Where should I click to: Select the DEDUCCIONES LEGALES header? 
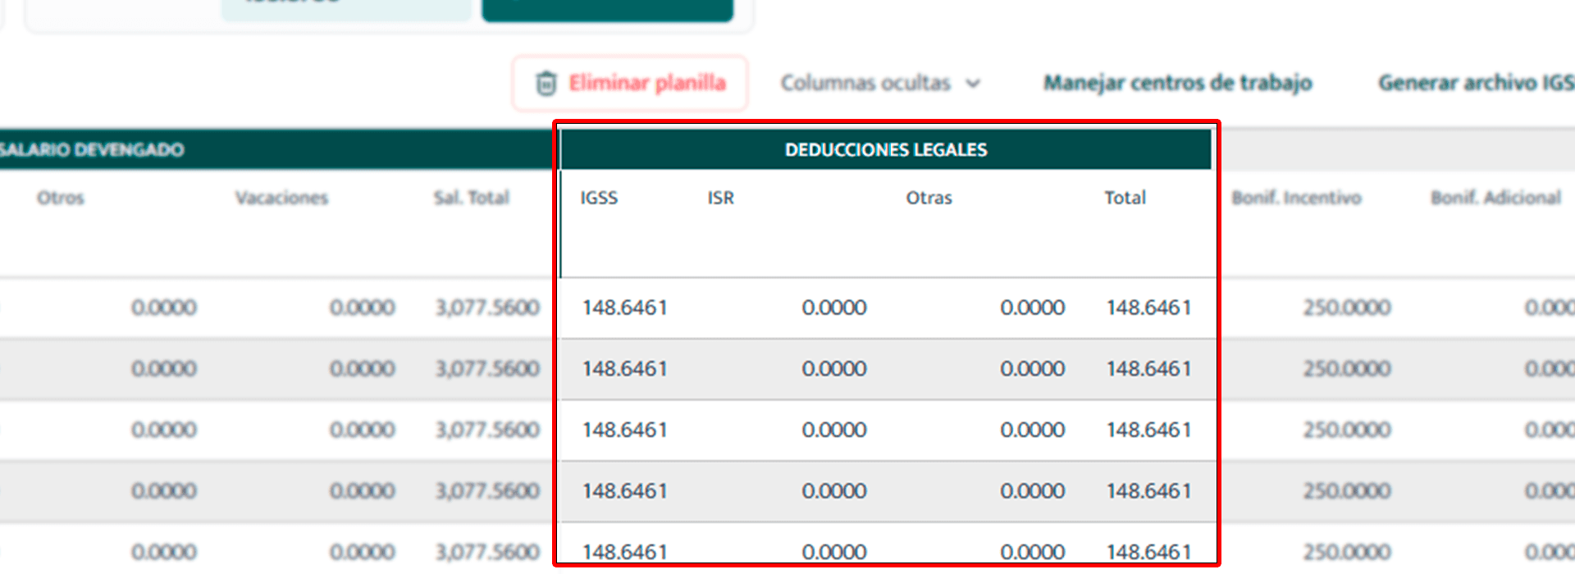886,149
